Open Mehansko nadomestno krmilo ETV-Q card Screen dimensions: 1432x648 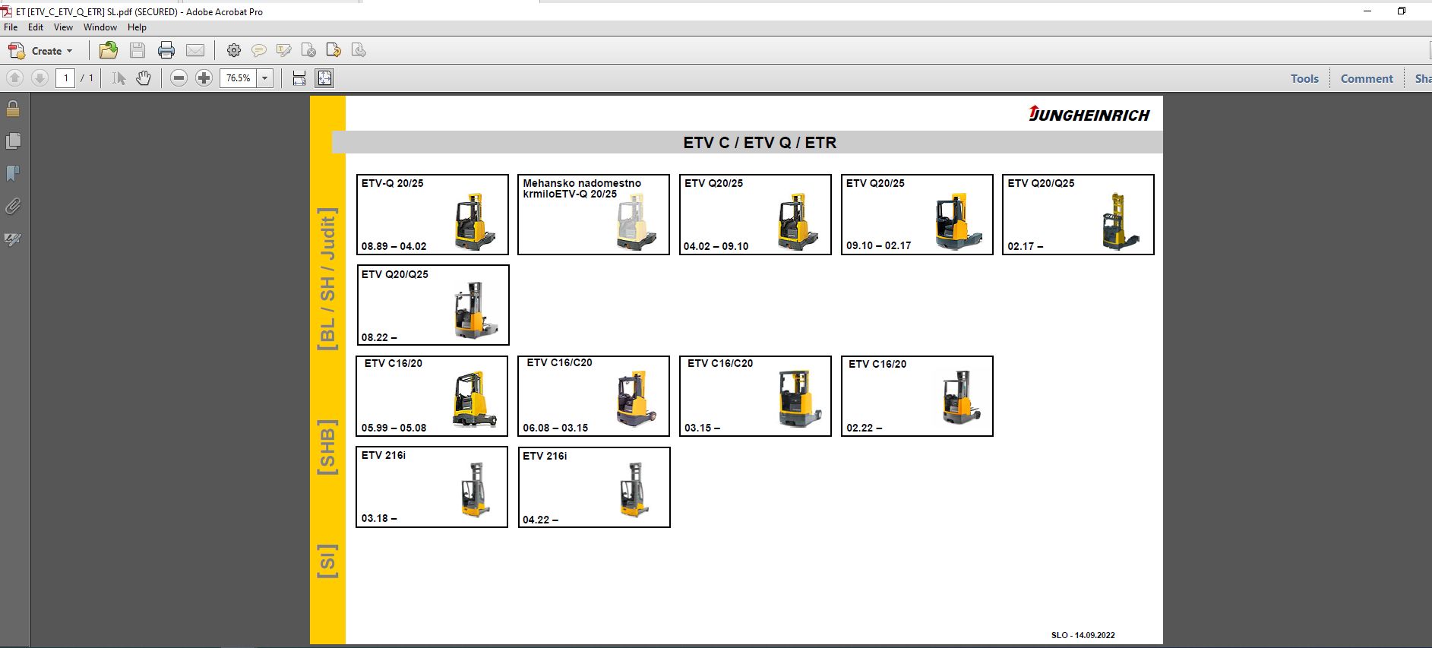(x=593, y=214)
